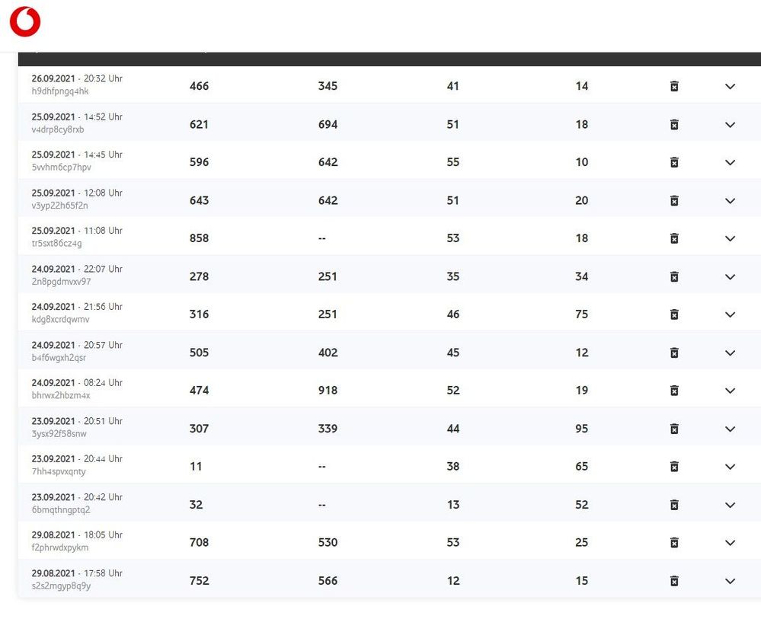Delete the tr5sxt86cz4g test entry
The height and width of the screenshot is (619, 761).
coord(674,238)
